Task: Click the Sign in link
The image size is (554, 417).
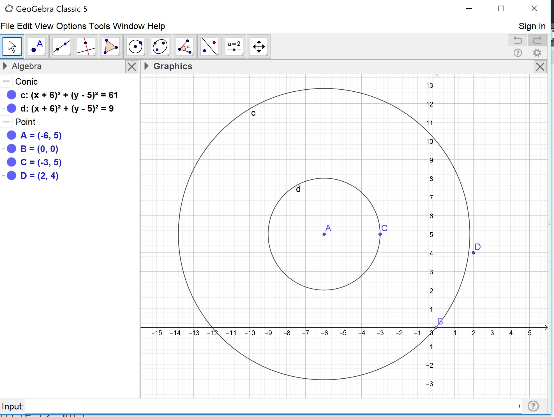Action: [x=532, y=26]
